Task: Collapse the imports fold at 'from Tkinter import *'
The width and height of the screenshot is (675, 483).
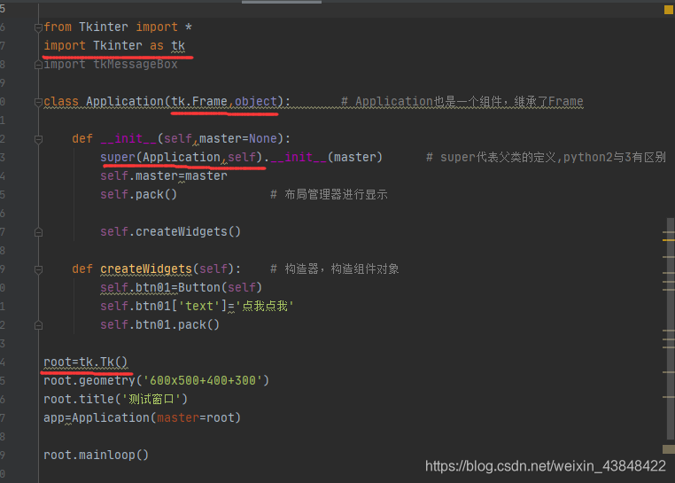Action: [x=38, y=28]
